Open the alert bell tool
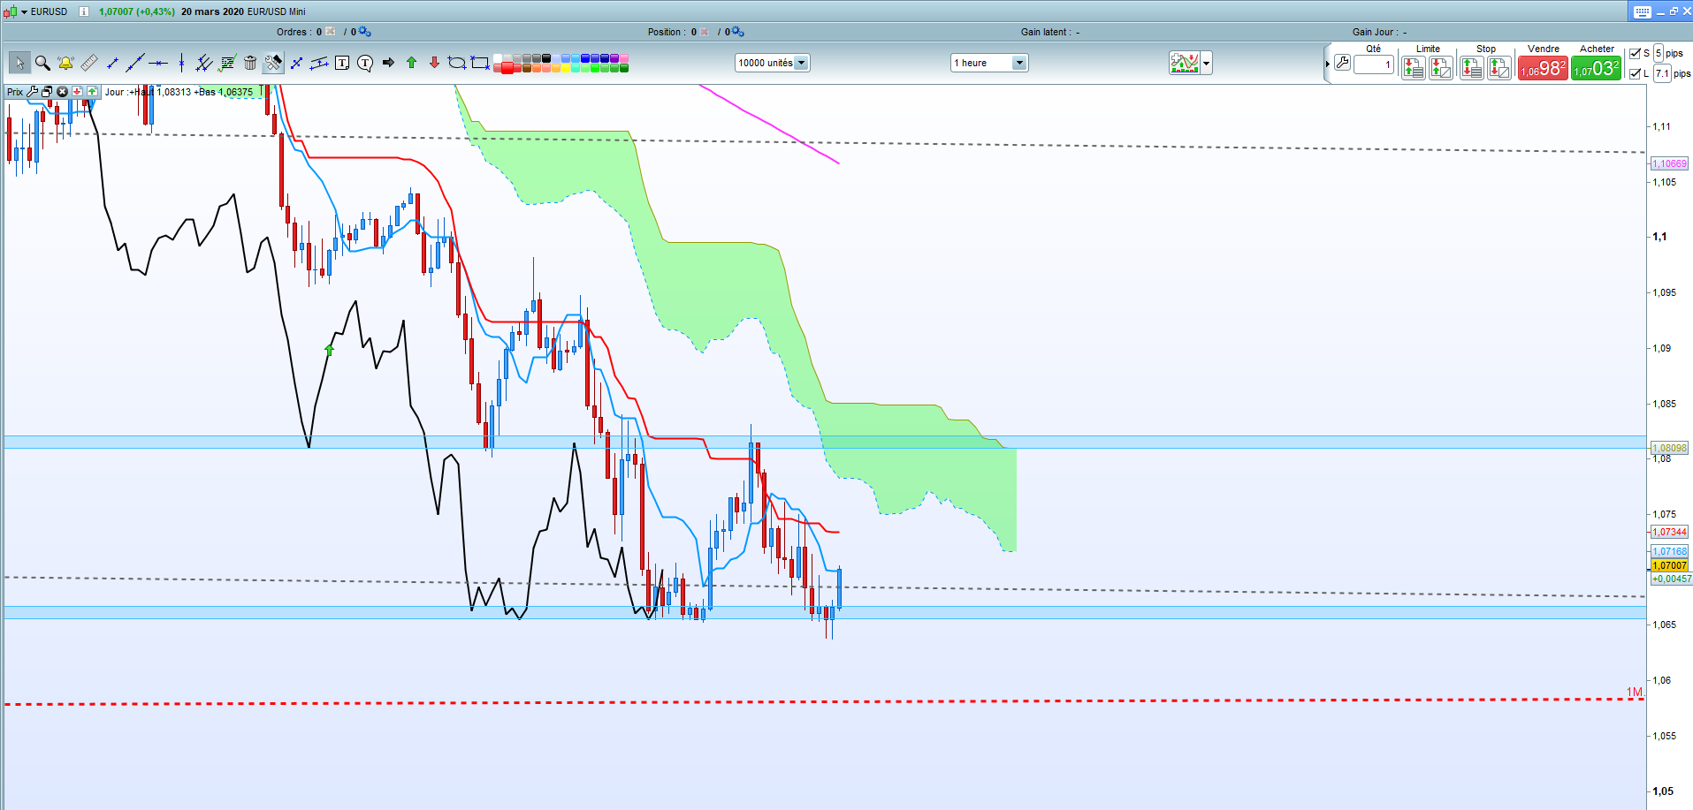Image resolution: width=1693 pixels, height=810 pixels. point(65,63)
